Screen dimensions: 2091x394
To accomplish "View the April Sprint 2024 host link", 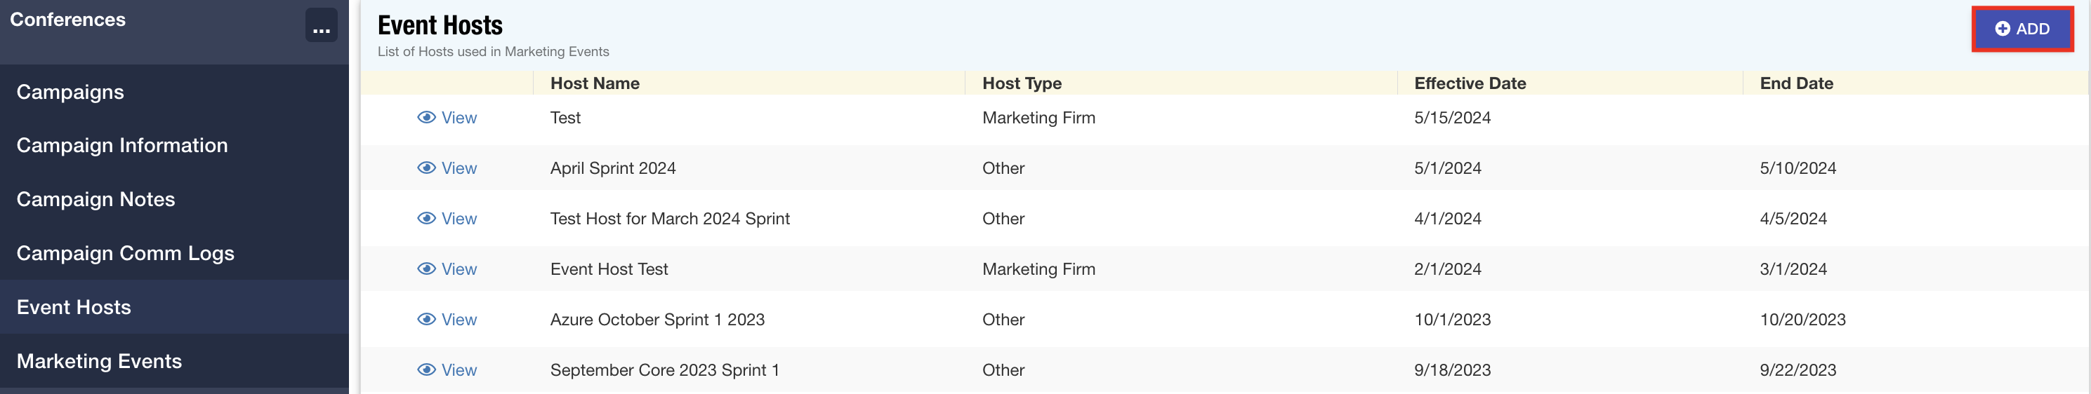I will click(x=447, y=168).
